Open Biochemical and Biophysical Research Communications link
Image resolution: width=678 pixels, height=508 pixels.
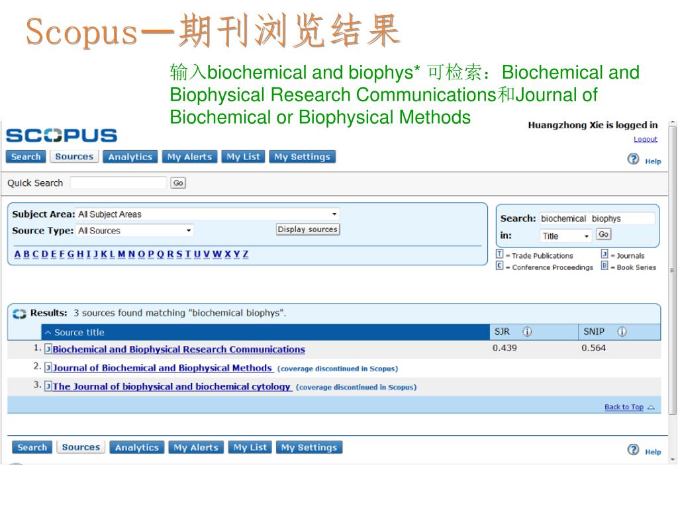179,349
